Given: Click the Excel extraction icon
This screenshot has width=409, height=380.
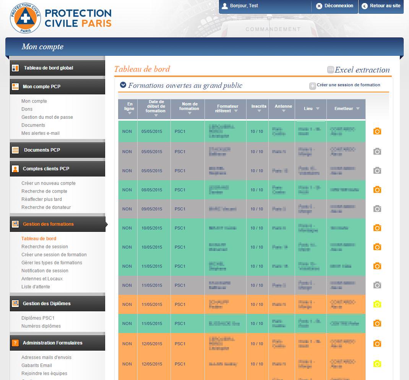Looking at the screenshot, I should (x=330, y=70).
